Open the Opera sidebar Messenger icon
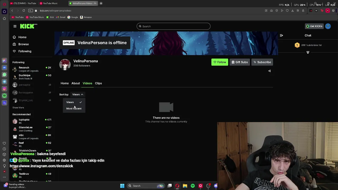338x190 pixels. 4,68
